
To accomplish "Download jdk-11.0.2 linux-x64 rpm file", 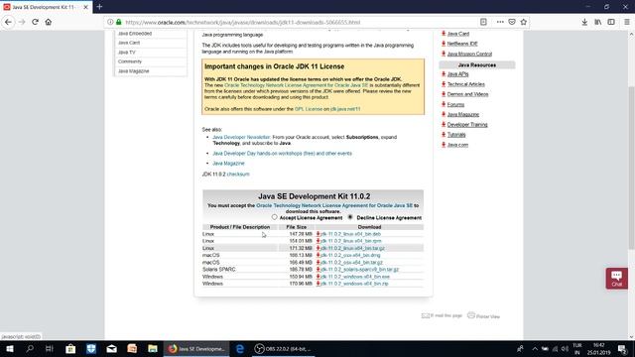I will click(351, 241).
